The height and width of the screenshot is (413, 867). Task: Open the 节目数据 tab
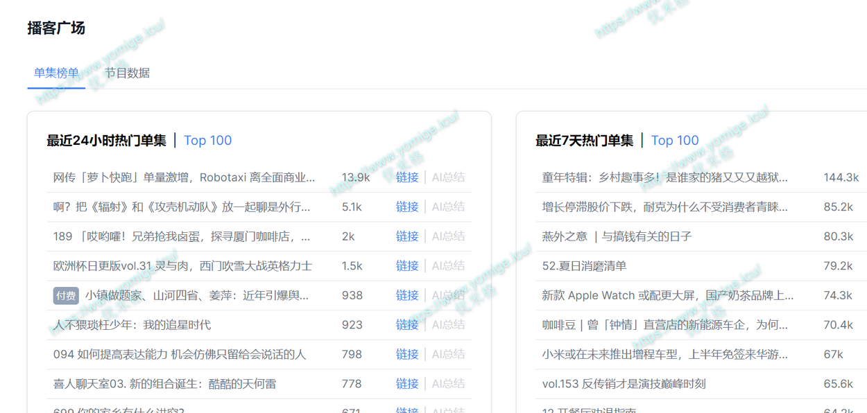[x=127, y=73]
